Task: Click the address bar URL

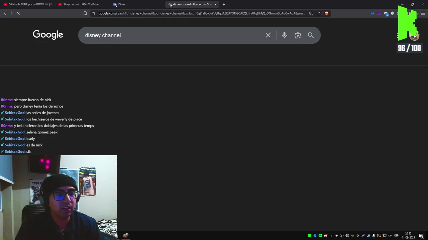Action: point(202,13)
